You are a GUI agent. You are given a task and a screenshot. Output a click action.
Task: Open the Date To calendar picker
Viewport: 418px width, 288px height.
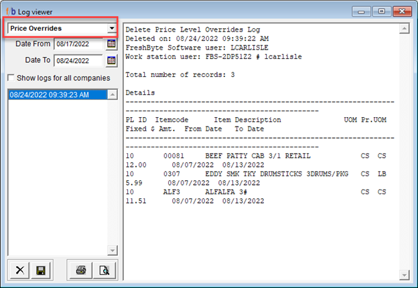pyautogui.click(x=111, y=61)
